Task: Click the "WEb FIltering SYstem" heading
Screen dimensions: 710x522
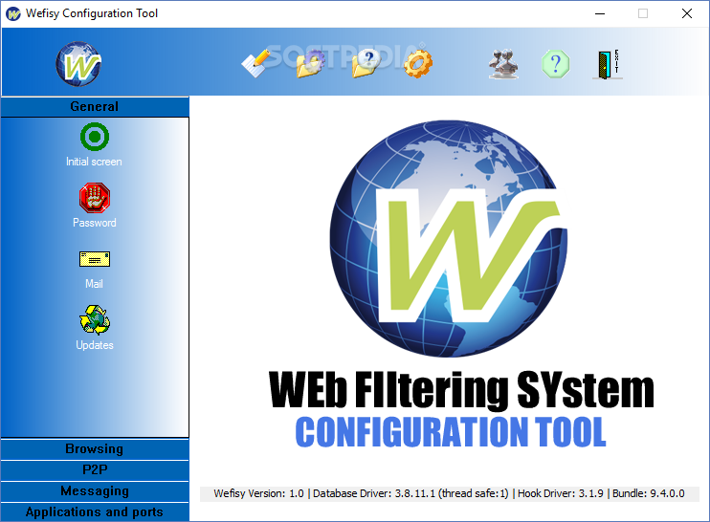Action: pos(461,389)
